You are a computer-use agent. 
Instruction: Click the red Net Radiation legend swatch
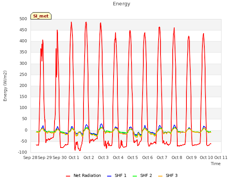68,176
